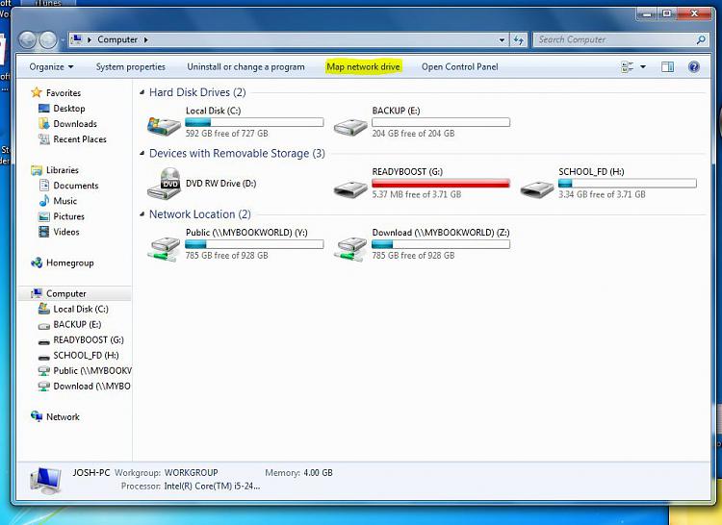
Task: Select READYBOOST (G:) in navigation tree
Action: [x=89, y=340]
